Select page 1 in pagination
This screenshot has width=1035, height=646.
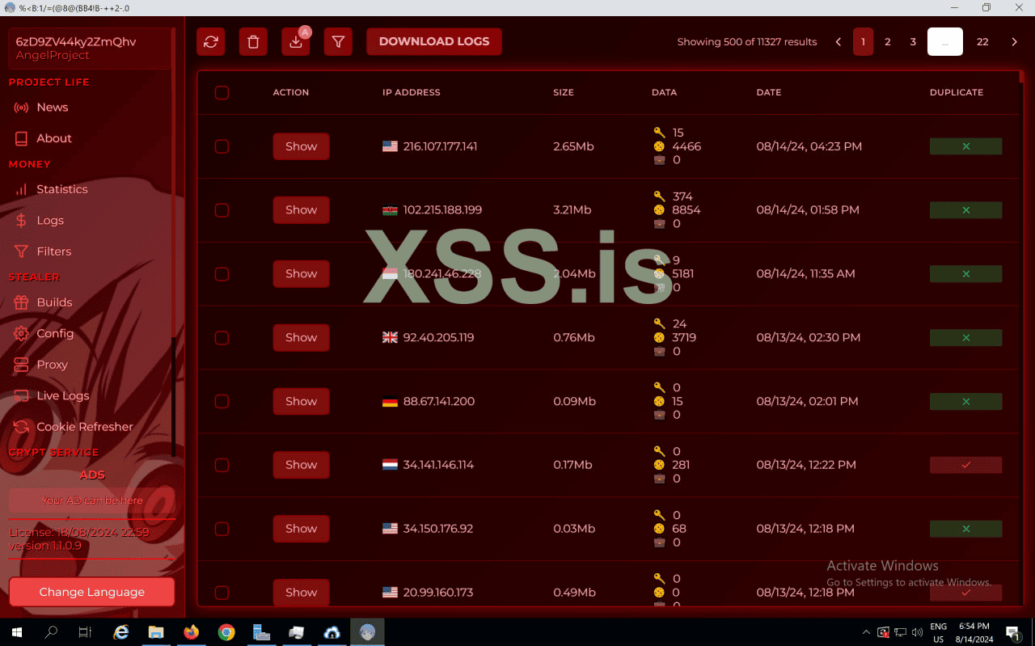(863, 42)
